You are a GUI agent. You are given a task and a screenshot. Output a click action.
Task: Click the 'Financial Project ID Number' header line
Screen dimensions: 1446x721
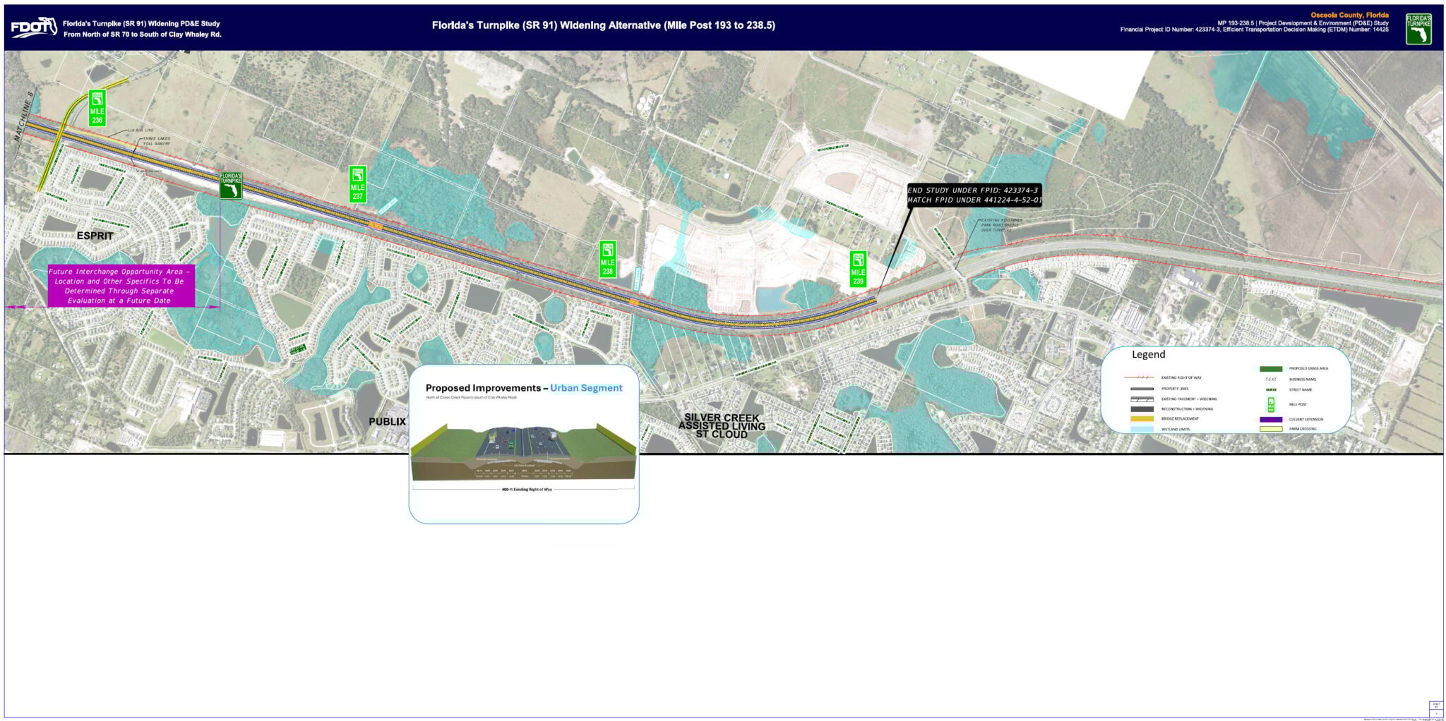click(1255, 30)
